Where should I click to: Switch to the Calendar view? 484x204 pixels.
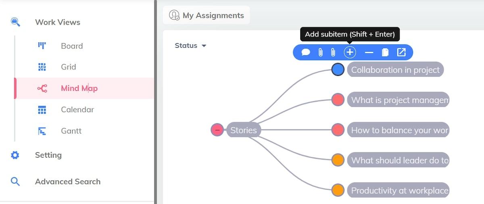click(x=77, y=110)
